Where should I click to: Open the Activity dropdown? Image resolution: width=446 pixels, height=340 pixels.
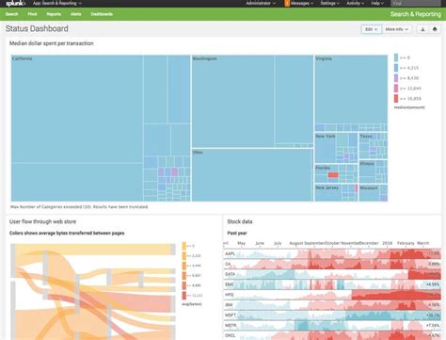pyautogui.click(x=355, y=4)
